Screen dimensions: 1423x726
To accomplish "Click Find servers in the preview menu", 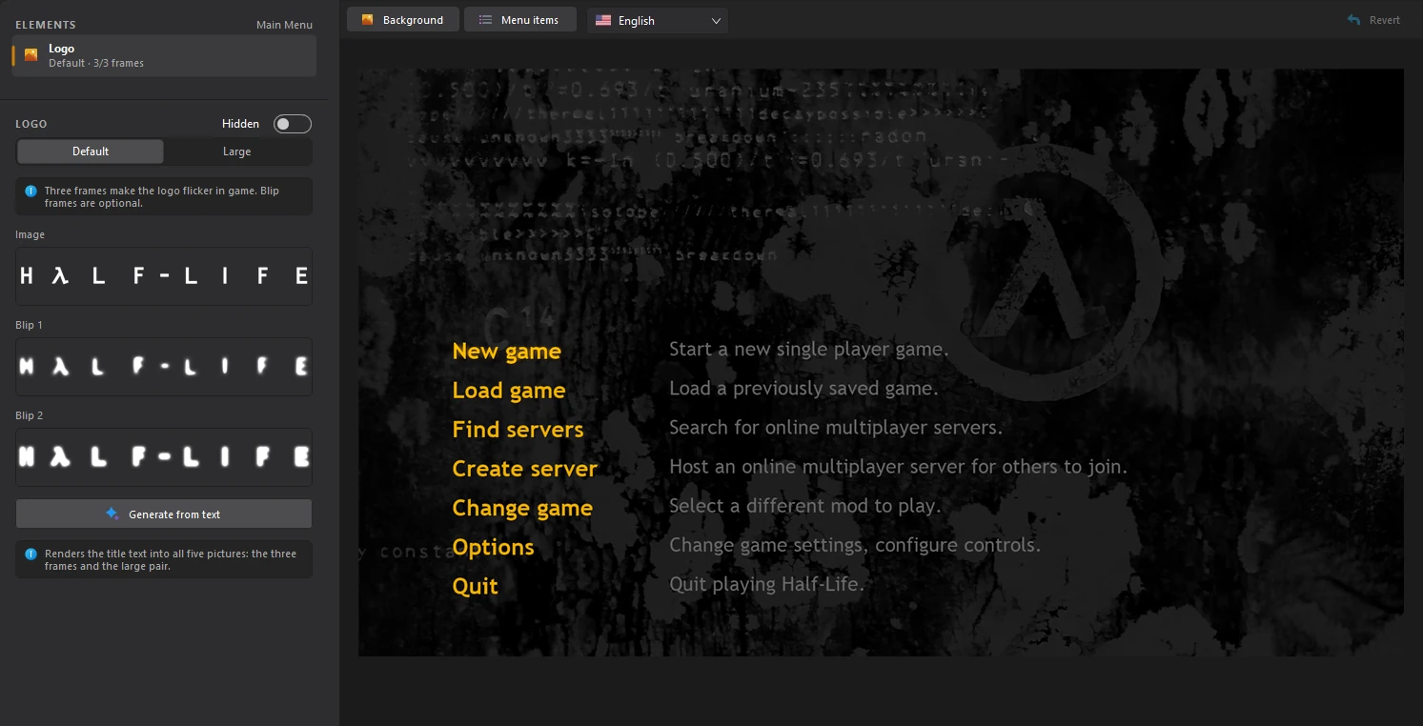I will point(518,430).
